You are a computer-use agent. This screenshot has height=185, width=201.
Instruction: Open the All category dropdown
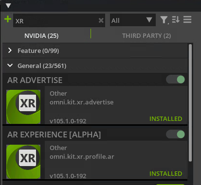pos(133,20)
